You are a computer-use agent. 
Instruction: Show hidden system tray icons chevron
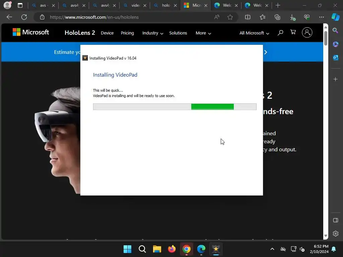[x=272, y=249]
